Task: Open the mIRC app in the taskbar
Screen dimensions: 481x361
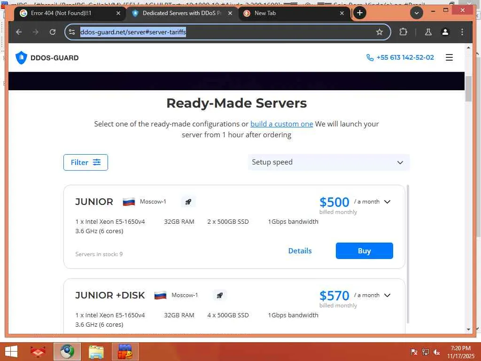Action: coord(125,352)
